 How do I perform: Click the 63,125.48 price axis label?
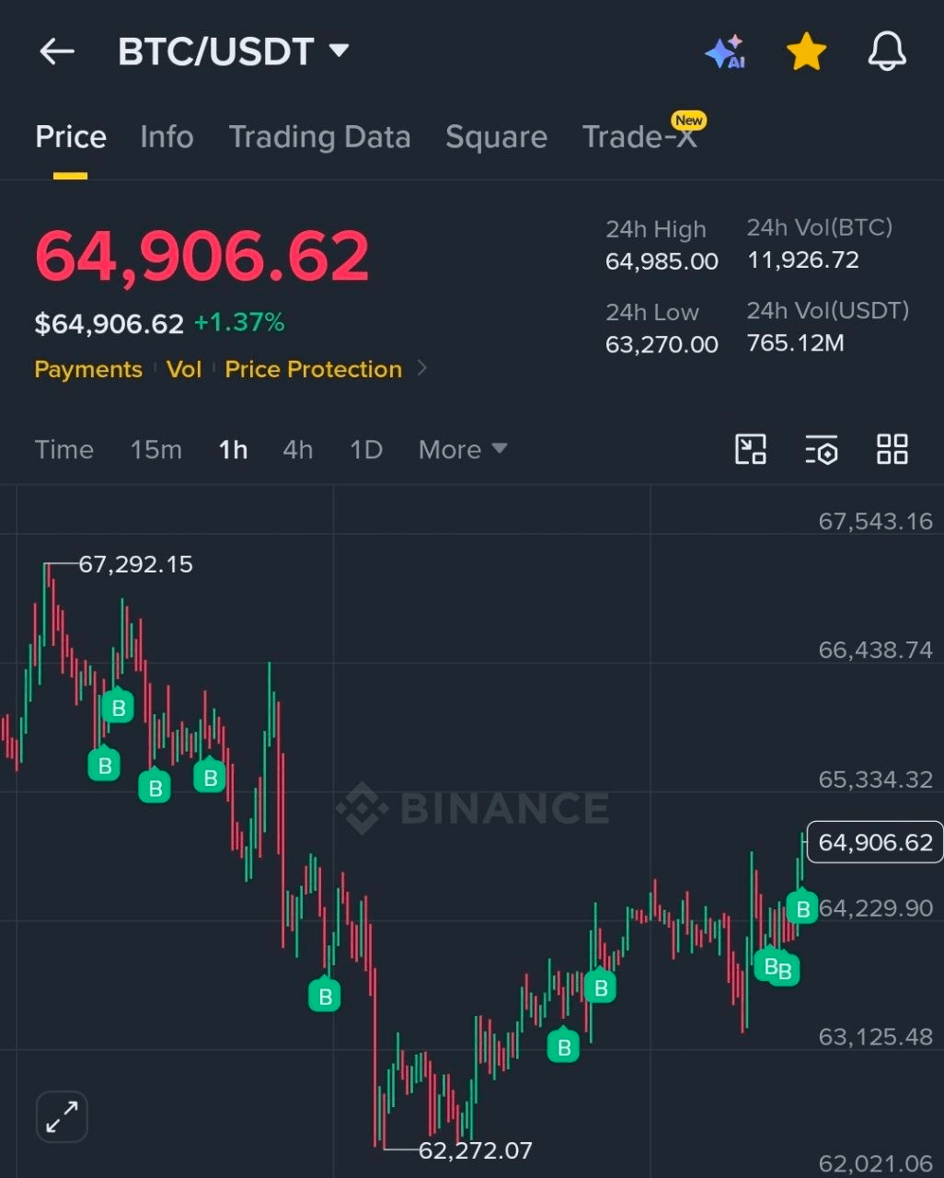coord(876,1036)
